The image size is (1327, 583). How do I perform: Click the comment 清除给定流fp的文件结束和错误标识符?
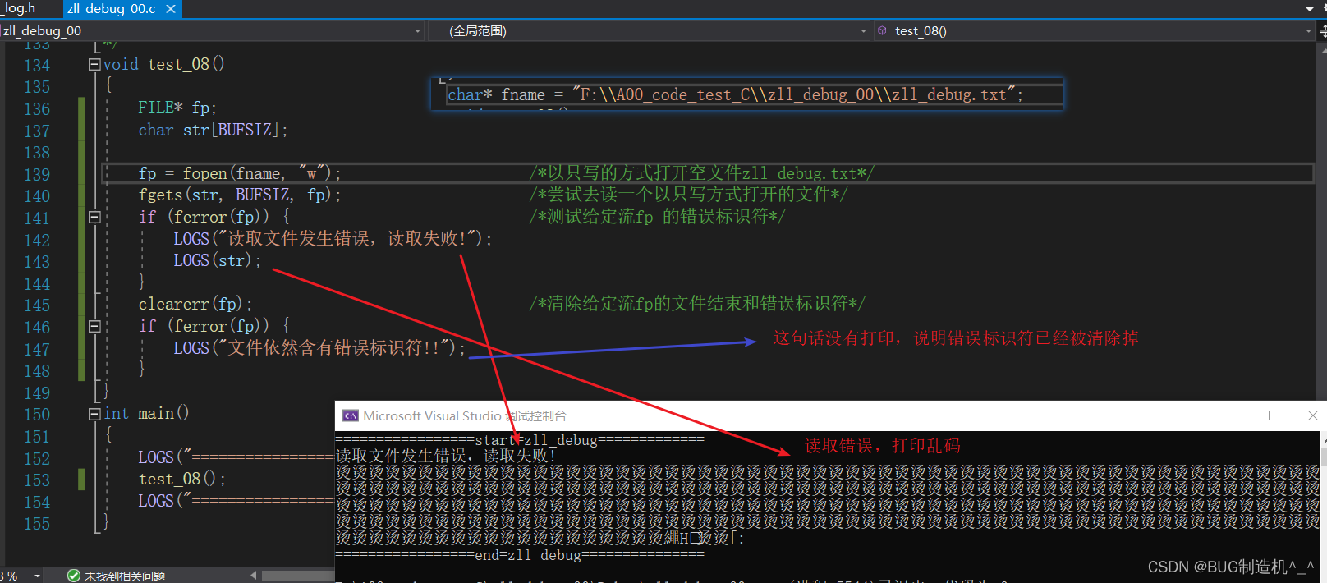[x=697, y=304]
